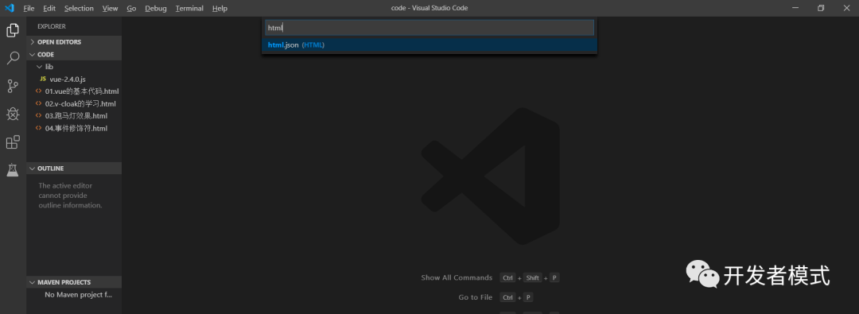Screen dimensions: 859x314
Task: Open the Search view in activity bar
Action: click(x=13, y=57)
